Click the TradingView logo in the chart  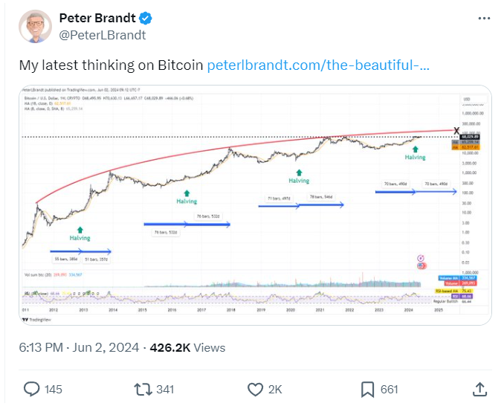coord(37,320)
